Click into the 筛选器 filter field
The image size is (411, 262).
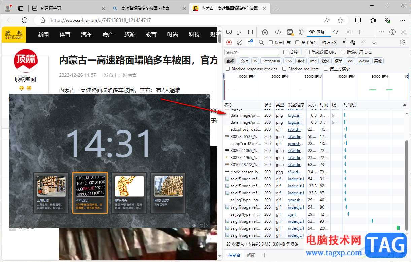(251, 52)
